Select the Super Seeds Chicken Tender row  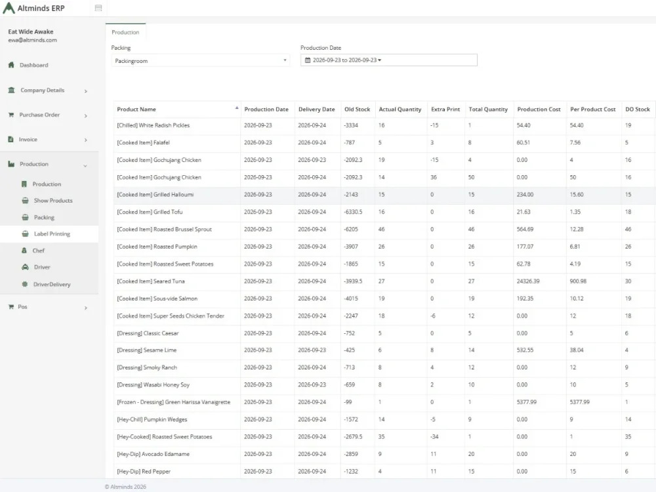click(x=384, y=316)
